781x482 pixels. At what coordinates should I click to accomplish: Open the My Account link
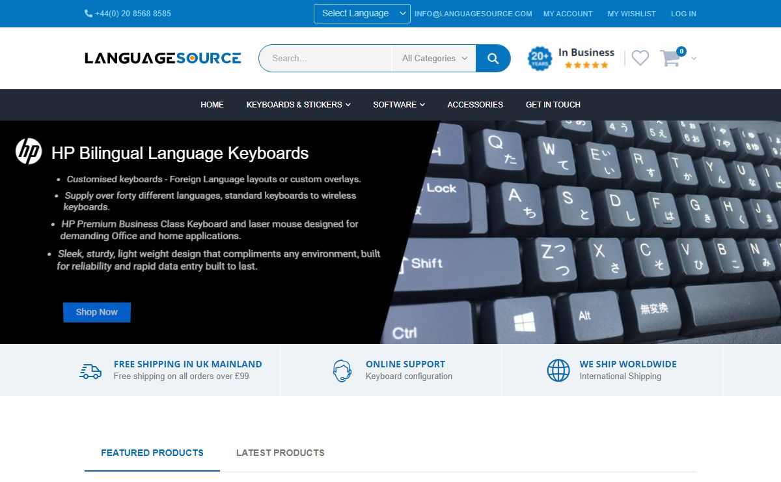[568, 14]
